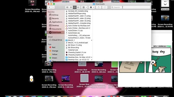Select Screen Recording 2020-0....12.19 PM file
Image resolution: width=174 pixels, height=97 pixels.
pos(165,21)
